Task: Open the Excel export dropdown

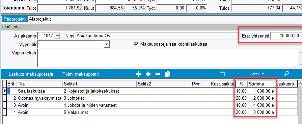Action: 256,74
